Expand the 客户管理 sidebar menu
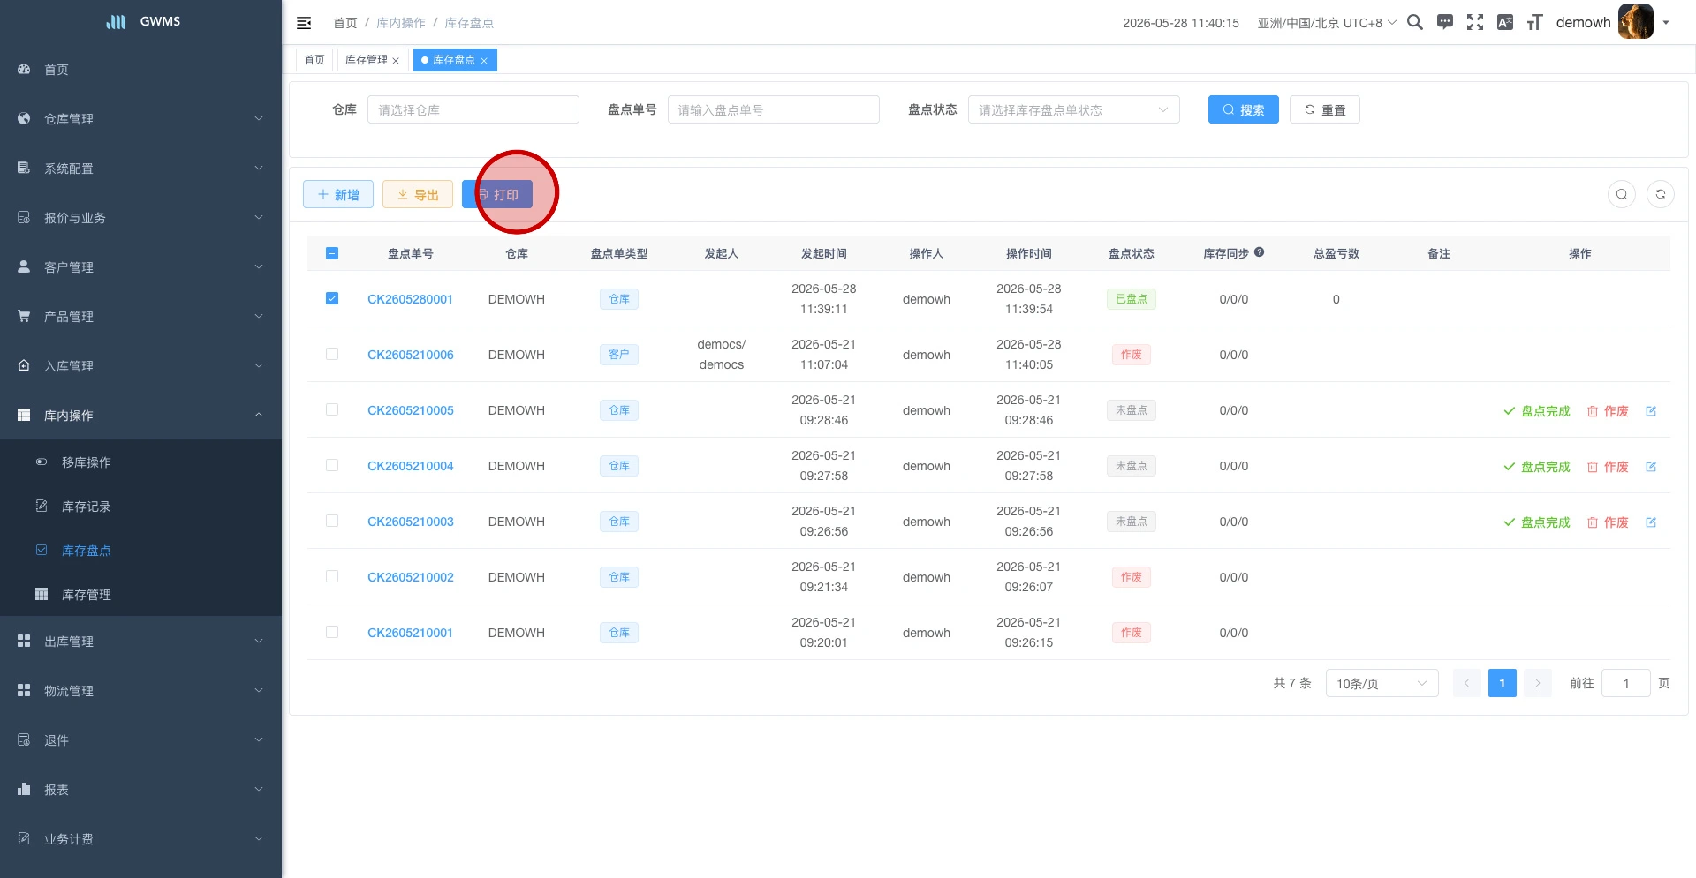This screenshot has width=1696, height=878. [x=141, y=267]
